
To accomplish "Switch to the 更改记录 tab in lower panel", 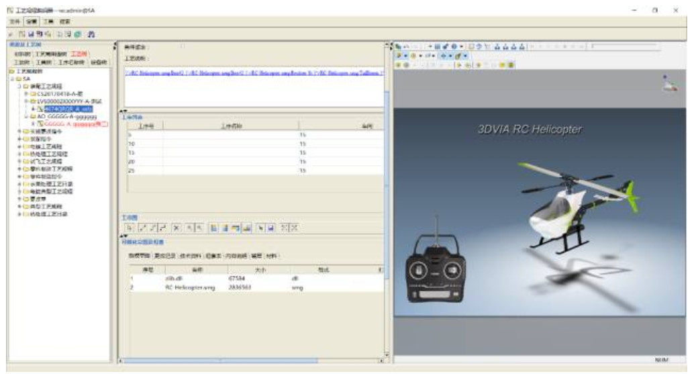I will point(164,256).
